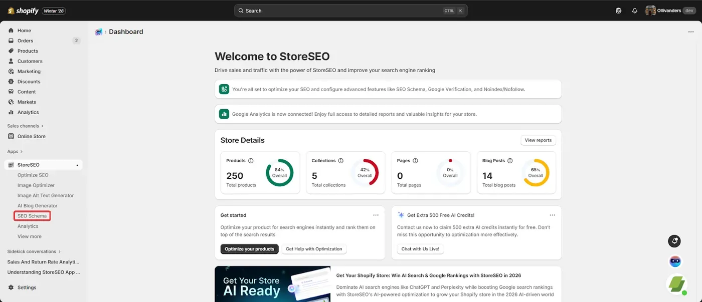702x302 pixels.
Task: Click the robot chatbot floating icon
Action: click(x=675, y=261)
